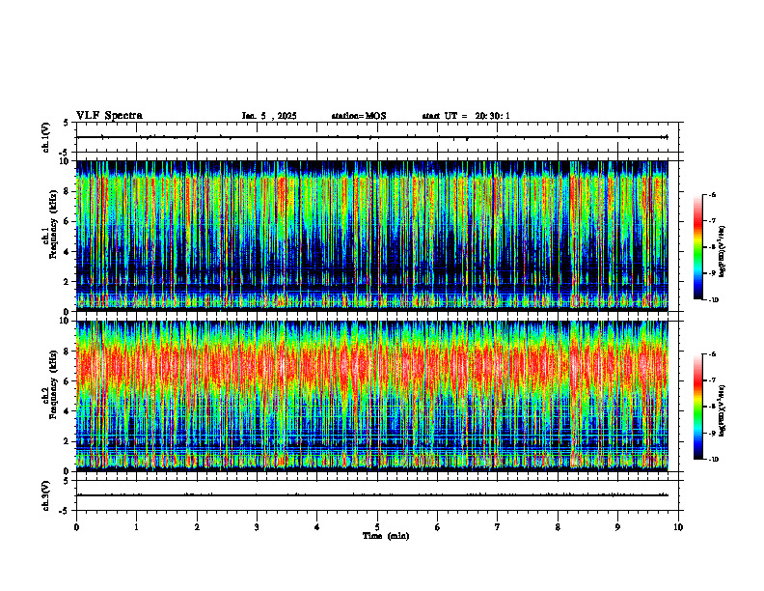Click time axis tick label "7"

coord(498,527)
